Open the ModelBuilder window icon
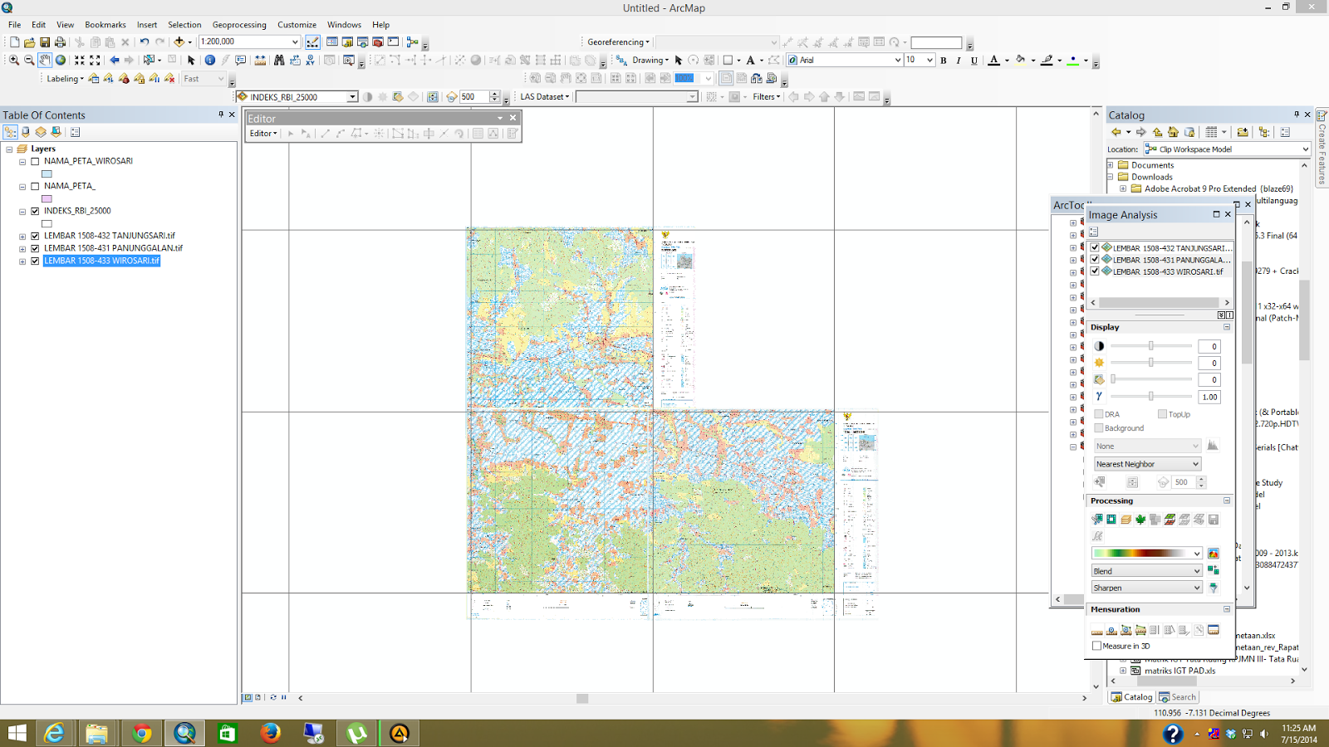1329x747 pixels. (x=412, y=41)
